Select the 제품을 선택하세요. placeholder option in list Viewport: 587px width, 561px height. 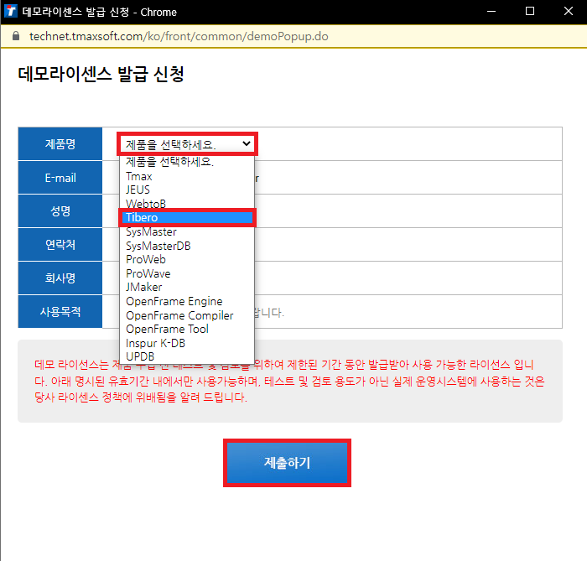point(187,162)
